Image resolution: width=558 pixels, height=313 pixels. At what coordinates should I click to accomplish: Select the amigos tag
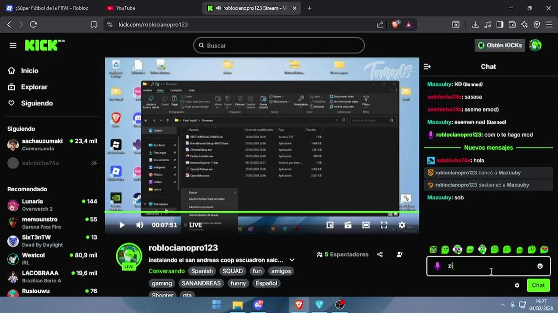[x=281, y=271]
